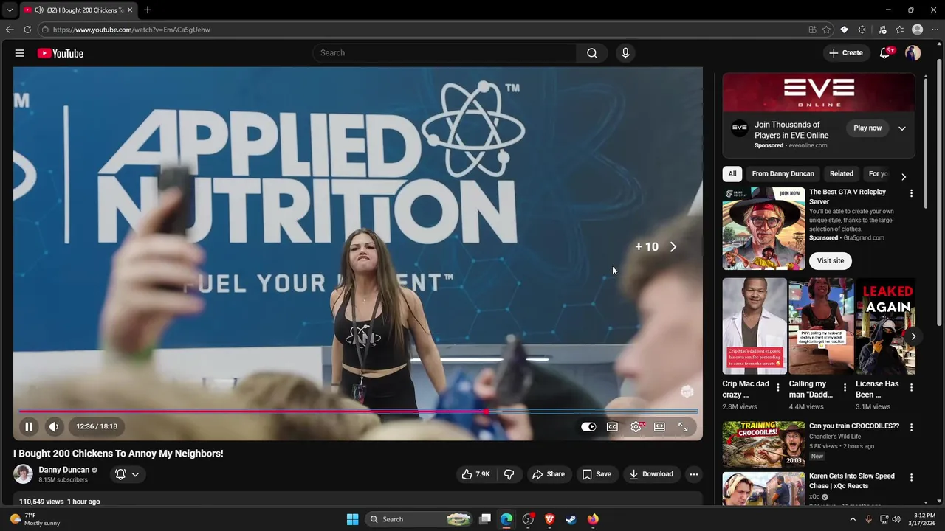Enter full screen mode
Screen dimensions: 945x531
coord(683,426)
